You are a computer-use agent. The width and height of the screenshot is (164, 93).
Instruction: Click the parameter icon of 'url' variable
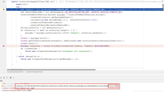(2, 86)
